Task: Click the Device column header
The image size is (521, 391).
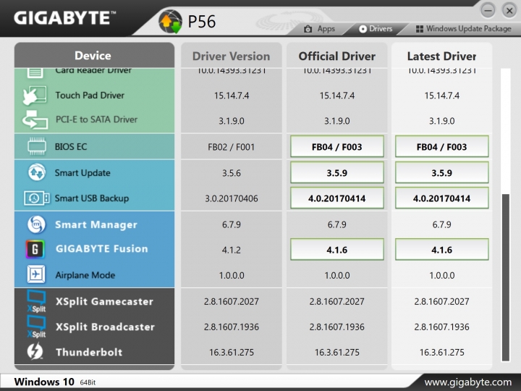Action: point(94,55)
